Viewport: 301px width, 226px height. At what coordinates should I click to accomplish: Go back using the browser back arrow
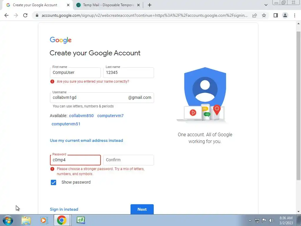pyautogui.click(x=6, y=15)
